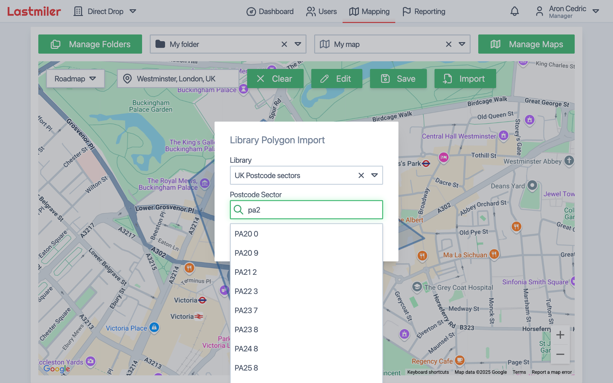Screen dimensions: 613x383
Task: Expand the Library dropdown arrow
Action: 375,175
